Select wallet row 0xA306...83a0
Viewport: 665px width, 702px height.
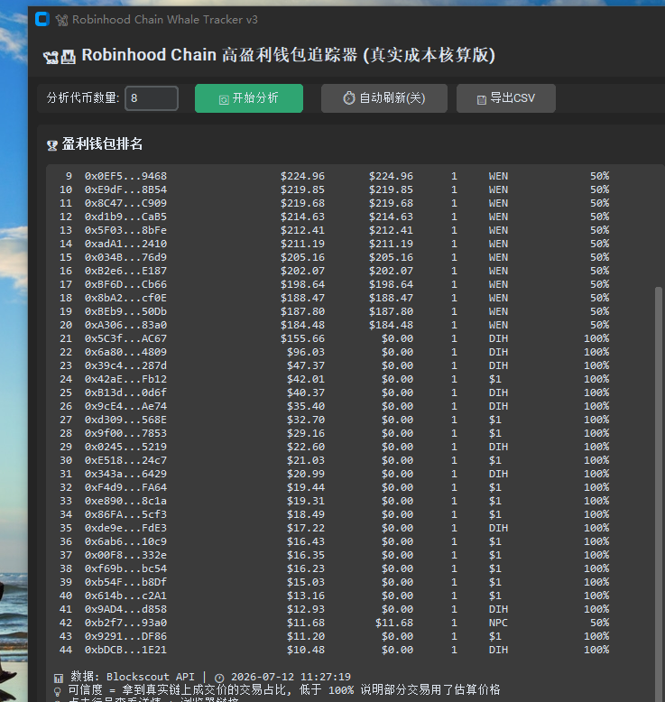tap(334, 325)
